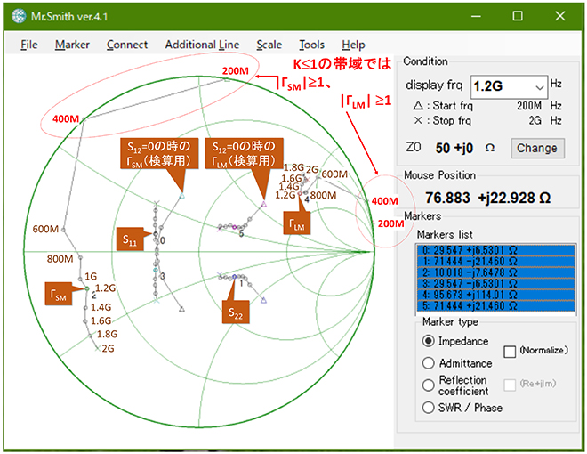Select marker 3: 29.547 -j6.5301 in list
Viewport: 587px width, 454px height.
pyautogui.click(x=495, y=284)
